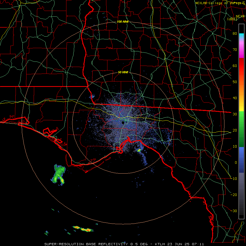Click the 60 value on the dBZ scale
246x246 pixels.
click(x=235, y=66)
